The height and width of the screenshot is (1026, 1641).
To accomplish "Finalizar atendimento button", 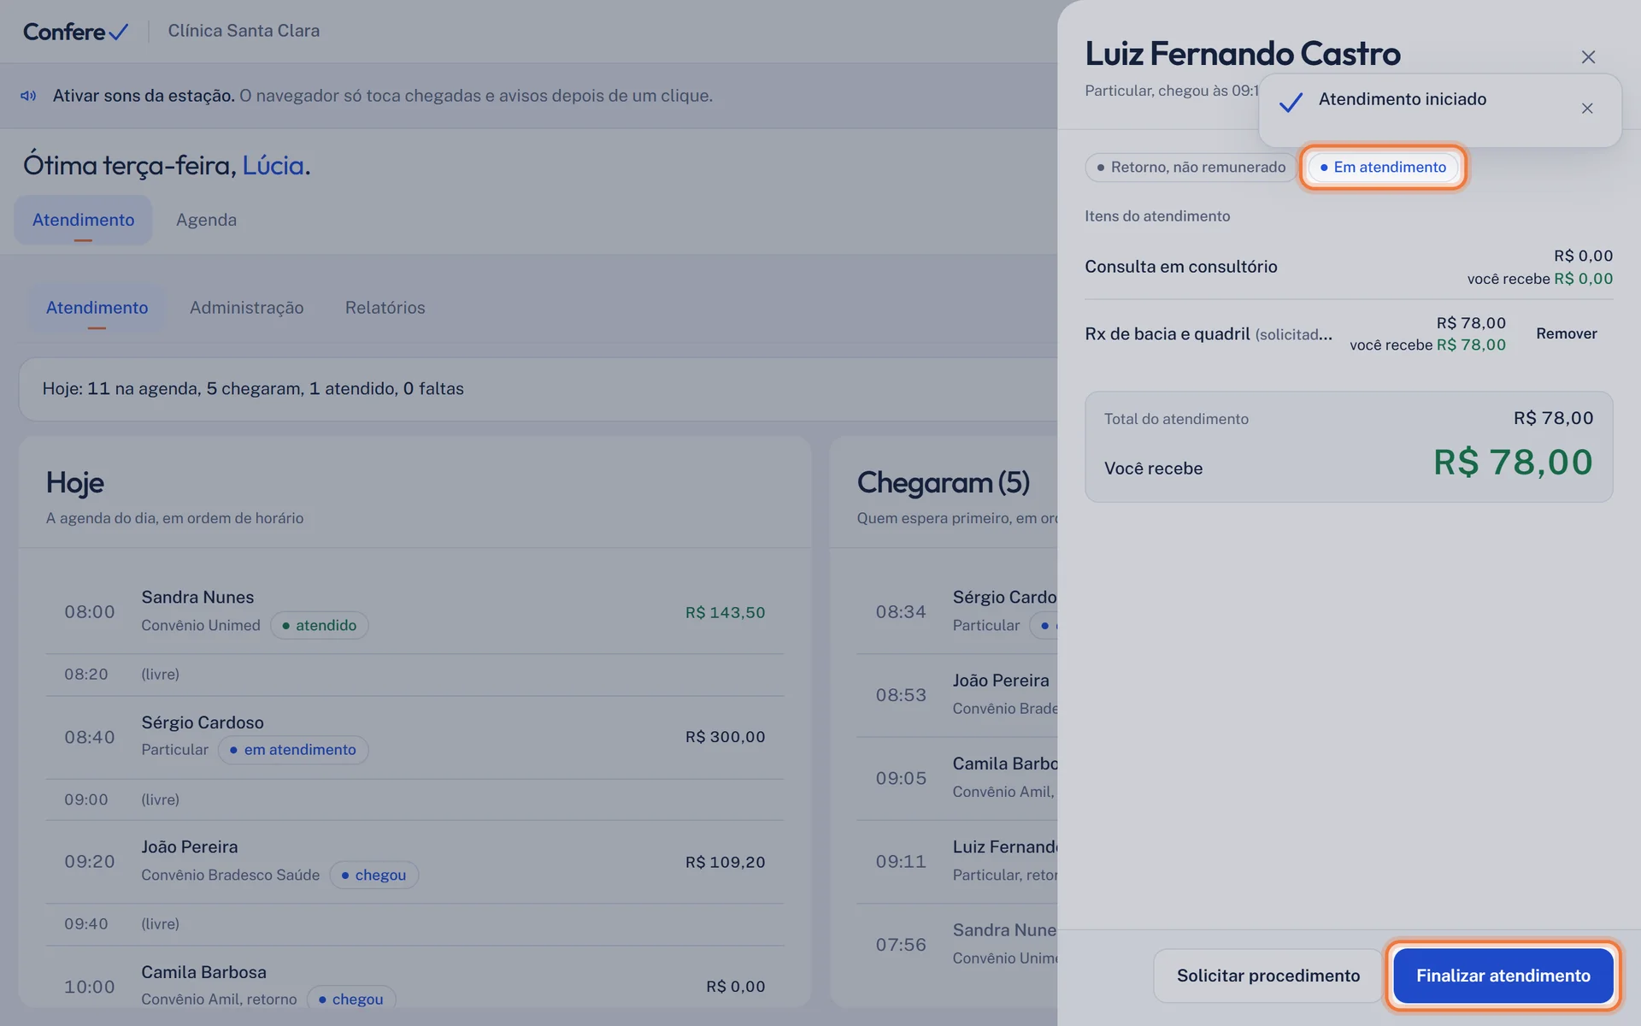I will pos(1503,976).
